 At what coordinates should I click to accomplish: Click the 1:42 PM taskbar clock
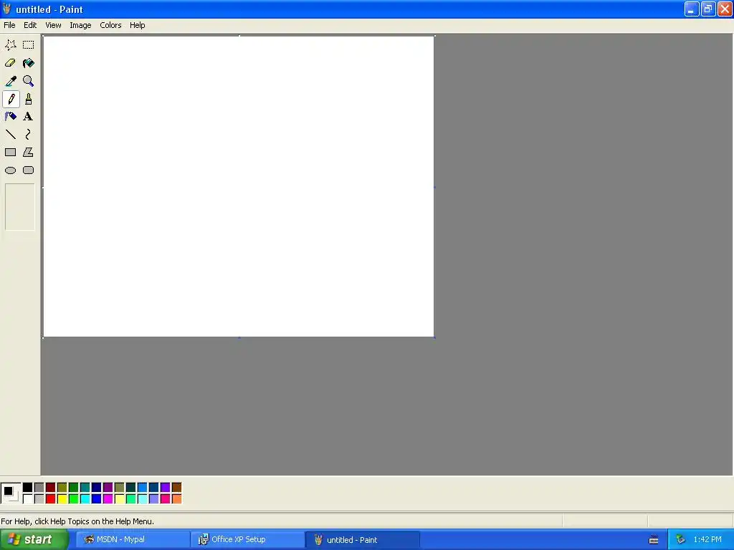[x=707, y=540]
